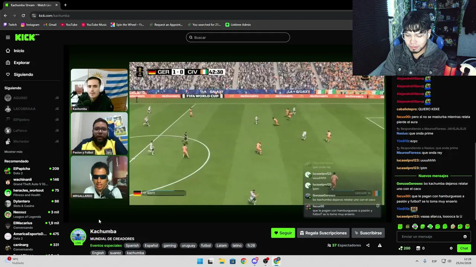Click the report stream warning icon
This screenshot has width=476, height=267.
tap(380, 245)
